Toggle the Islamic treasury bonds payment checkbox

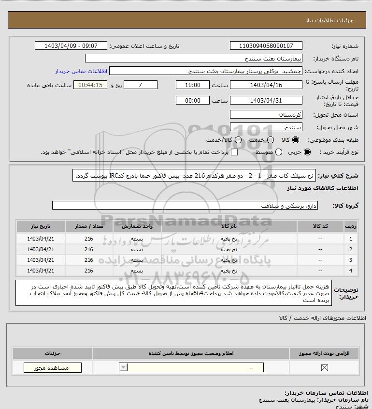coord(234,152)
